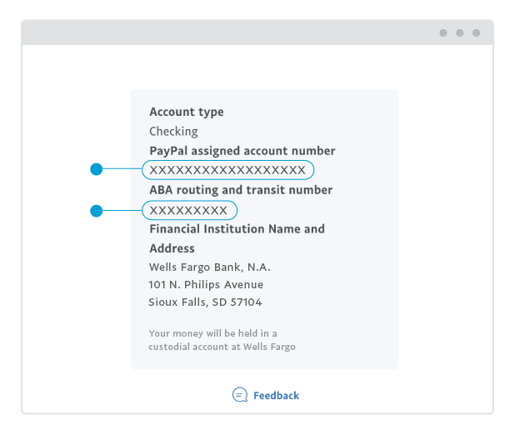
Task: Click the Account type heading
Action: pyautogui.click(x=187, y=112)
